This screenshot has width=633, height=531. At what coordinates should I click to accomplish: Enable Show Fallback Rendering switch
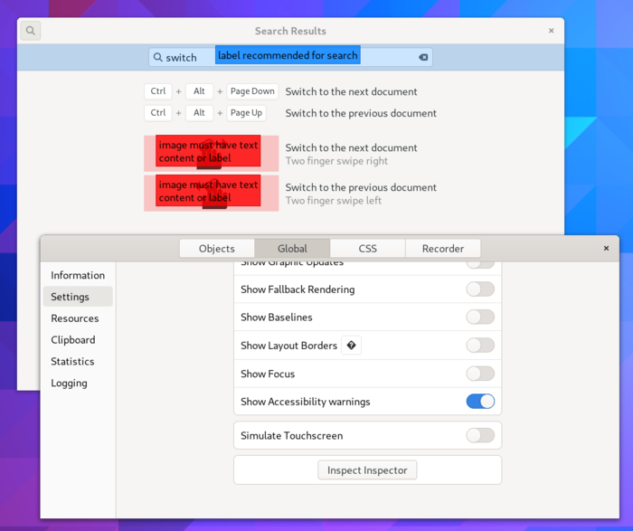[x=480, y=289]
